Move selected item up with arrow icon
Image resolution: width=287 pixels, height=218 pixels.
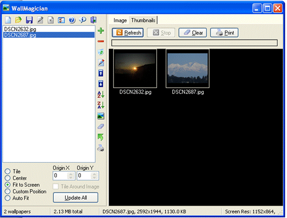[x=101, y=73]
